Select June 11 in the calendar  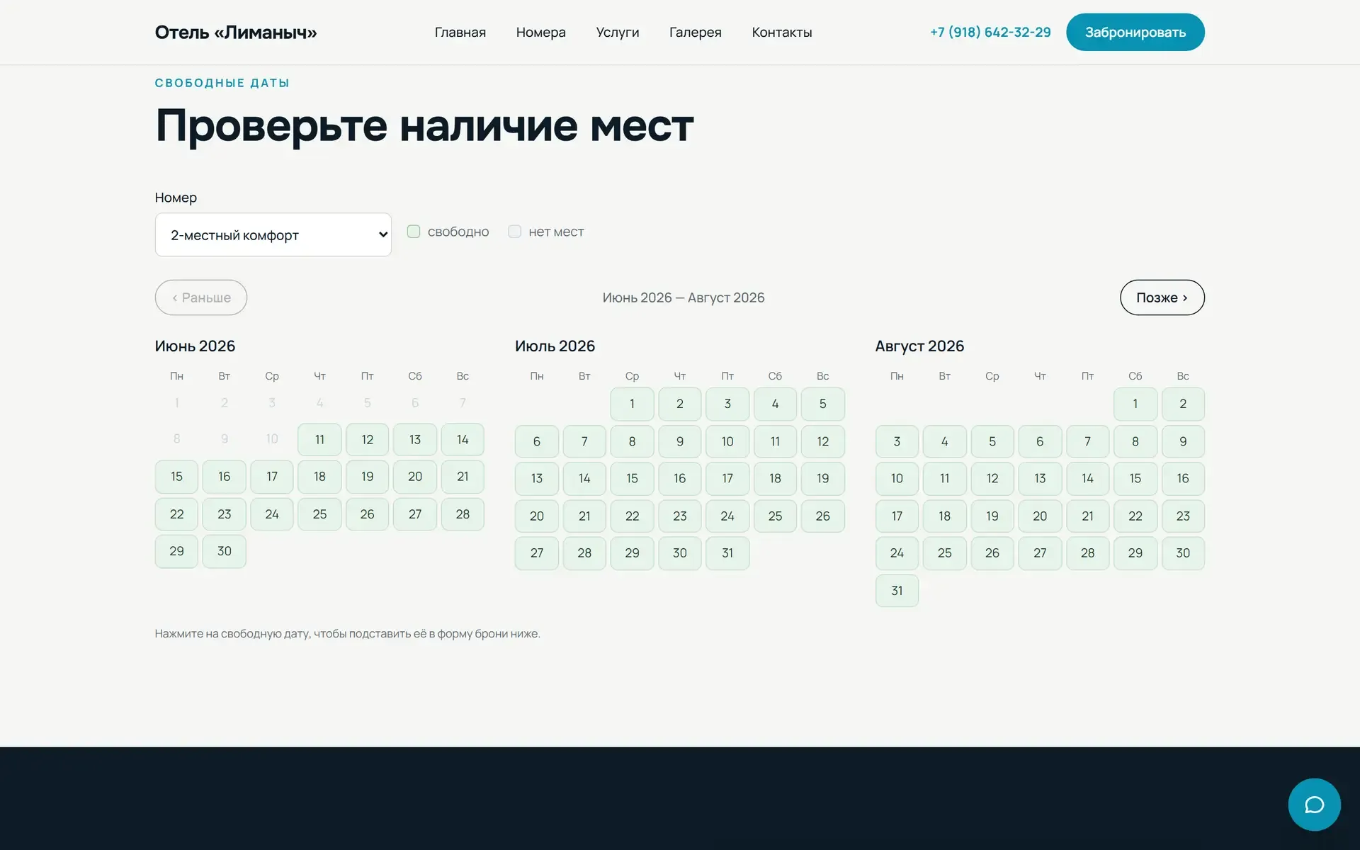[x=319, y=440]
